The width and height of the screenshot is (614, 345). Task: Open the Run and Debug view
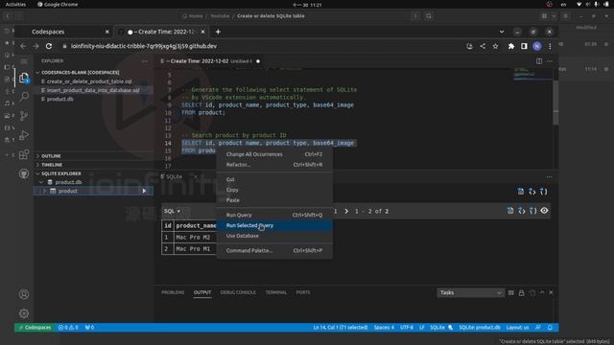coord(24,135)
